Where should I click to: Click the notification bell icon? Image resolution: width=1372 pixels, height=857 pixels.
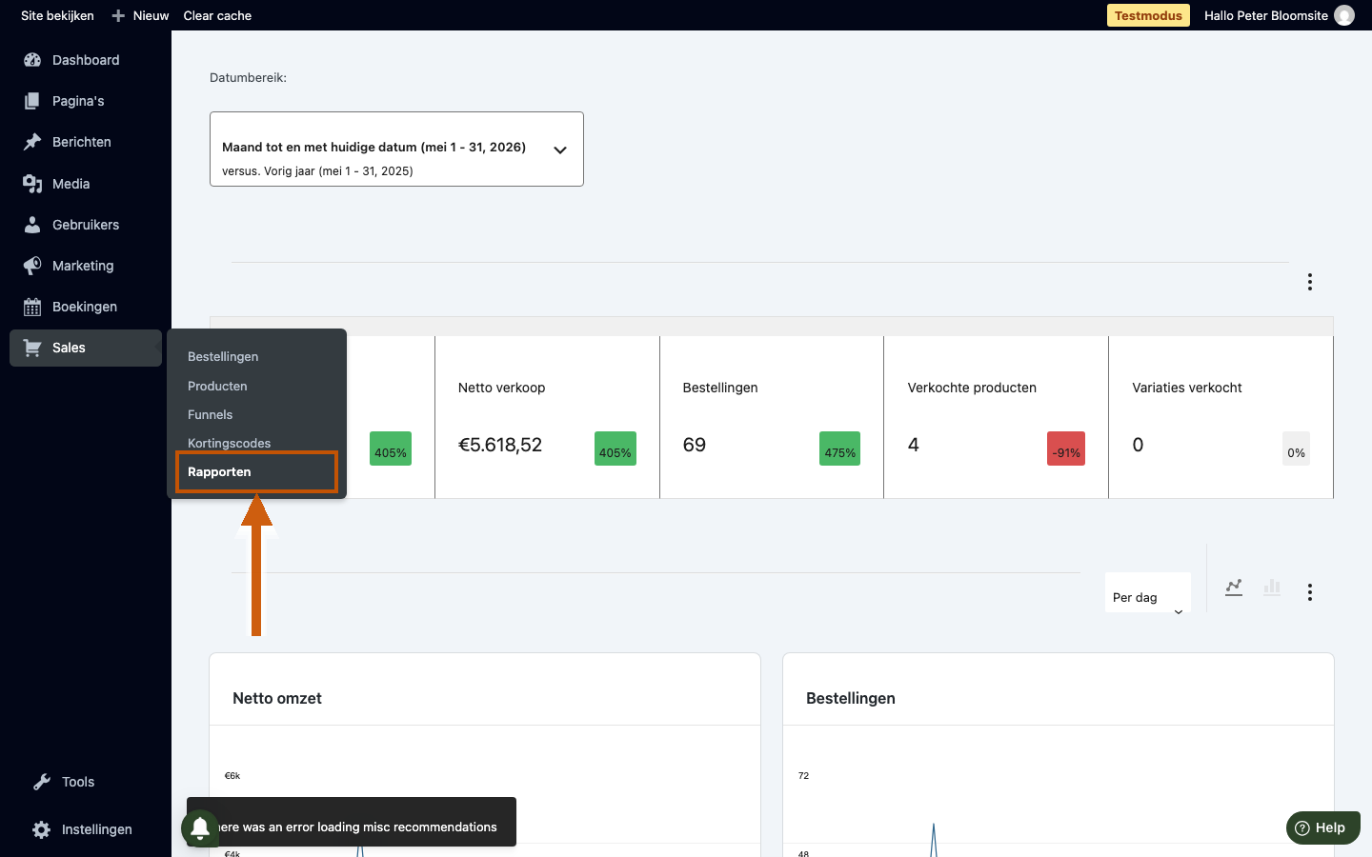coord(200,827)
